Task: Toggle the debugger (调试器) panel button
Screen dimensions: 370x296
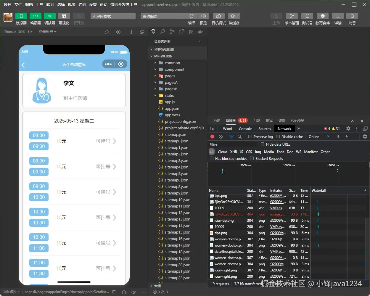Action: (50, 16)
